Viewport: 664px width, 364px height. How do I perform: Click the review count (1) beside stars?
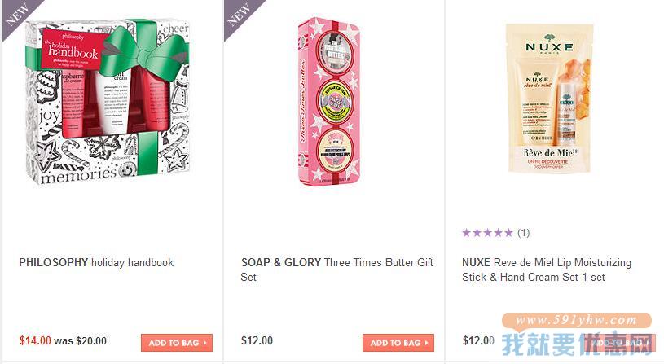(x=523, y=233)
